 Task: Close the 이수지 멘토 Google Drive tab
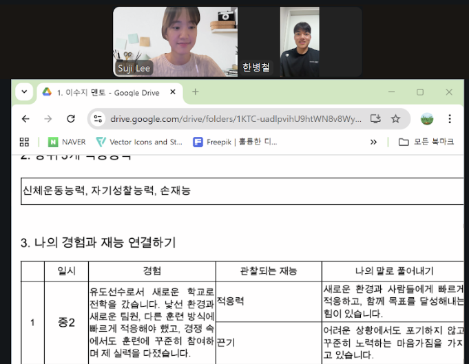(173, 92)
